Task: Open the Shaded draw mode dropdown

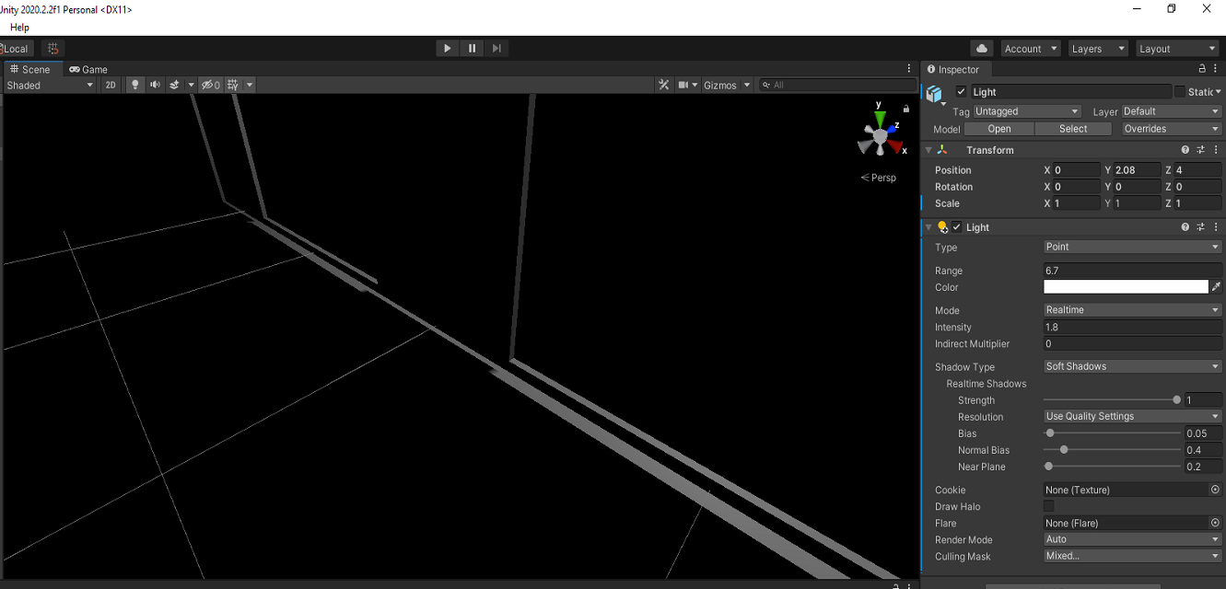Action: tap(50, 85)
